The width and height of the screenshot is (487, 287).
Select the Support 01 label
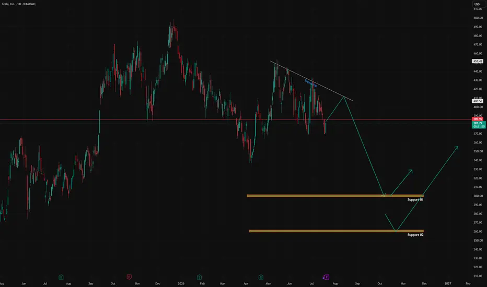415,199
